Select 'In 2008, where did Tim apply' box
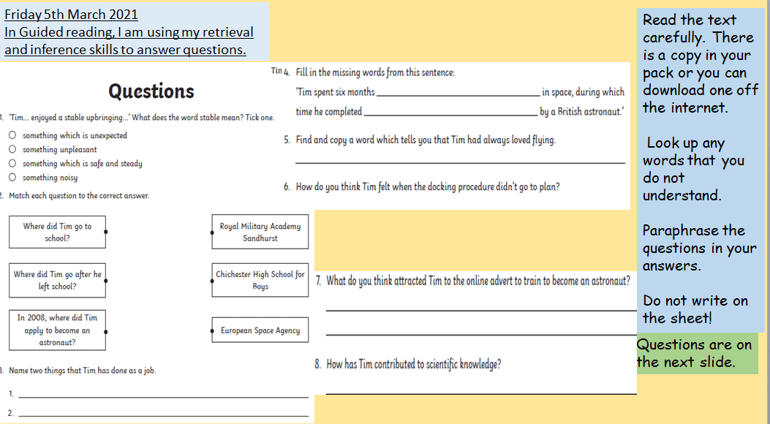The width and height of the screenshot is (770, 424). pos(57,330)
